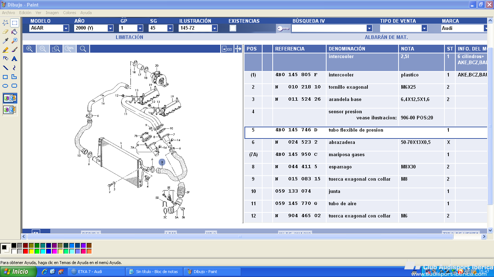
Task: Click the Inicio start button
Action: pos(18,272)
